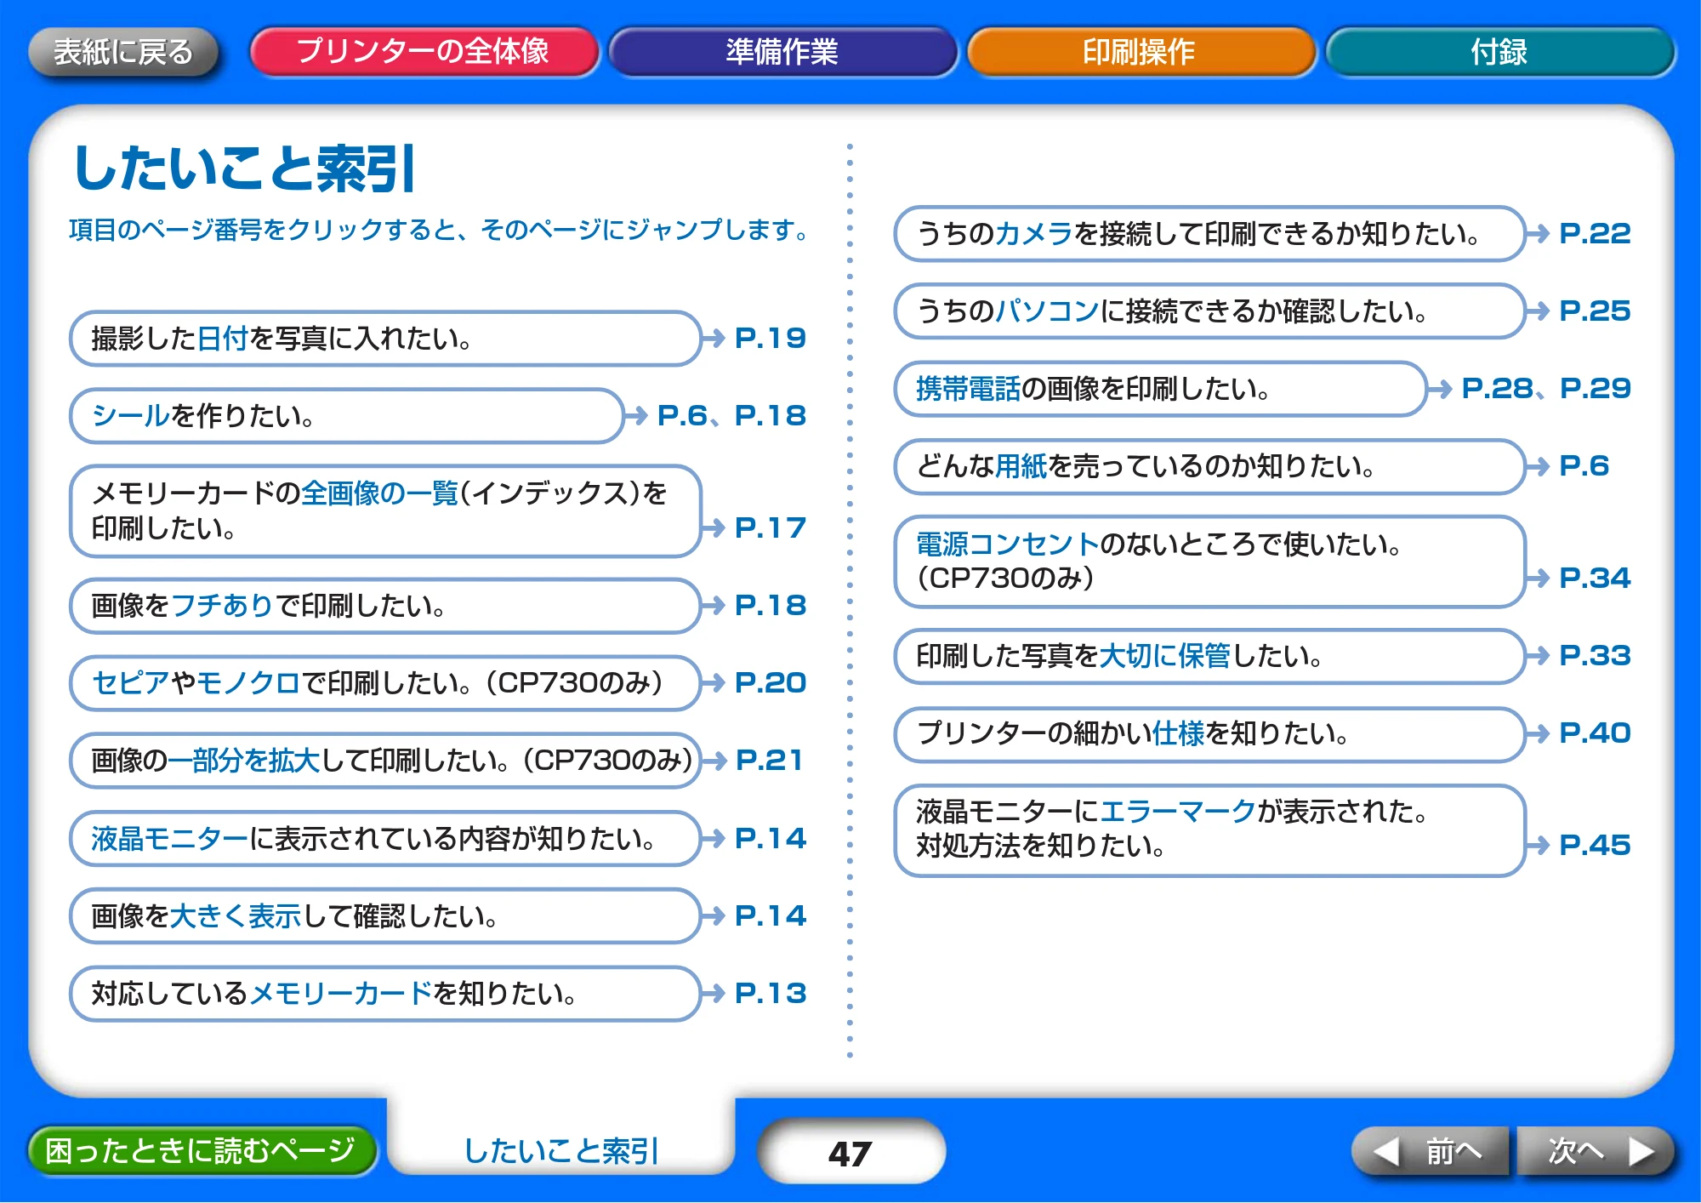Go to P.14 for 液晶モニター contents

click(770, 838)
